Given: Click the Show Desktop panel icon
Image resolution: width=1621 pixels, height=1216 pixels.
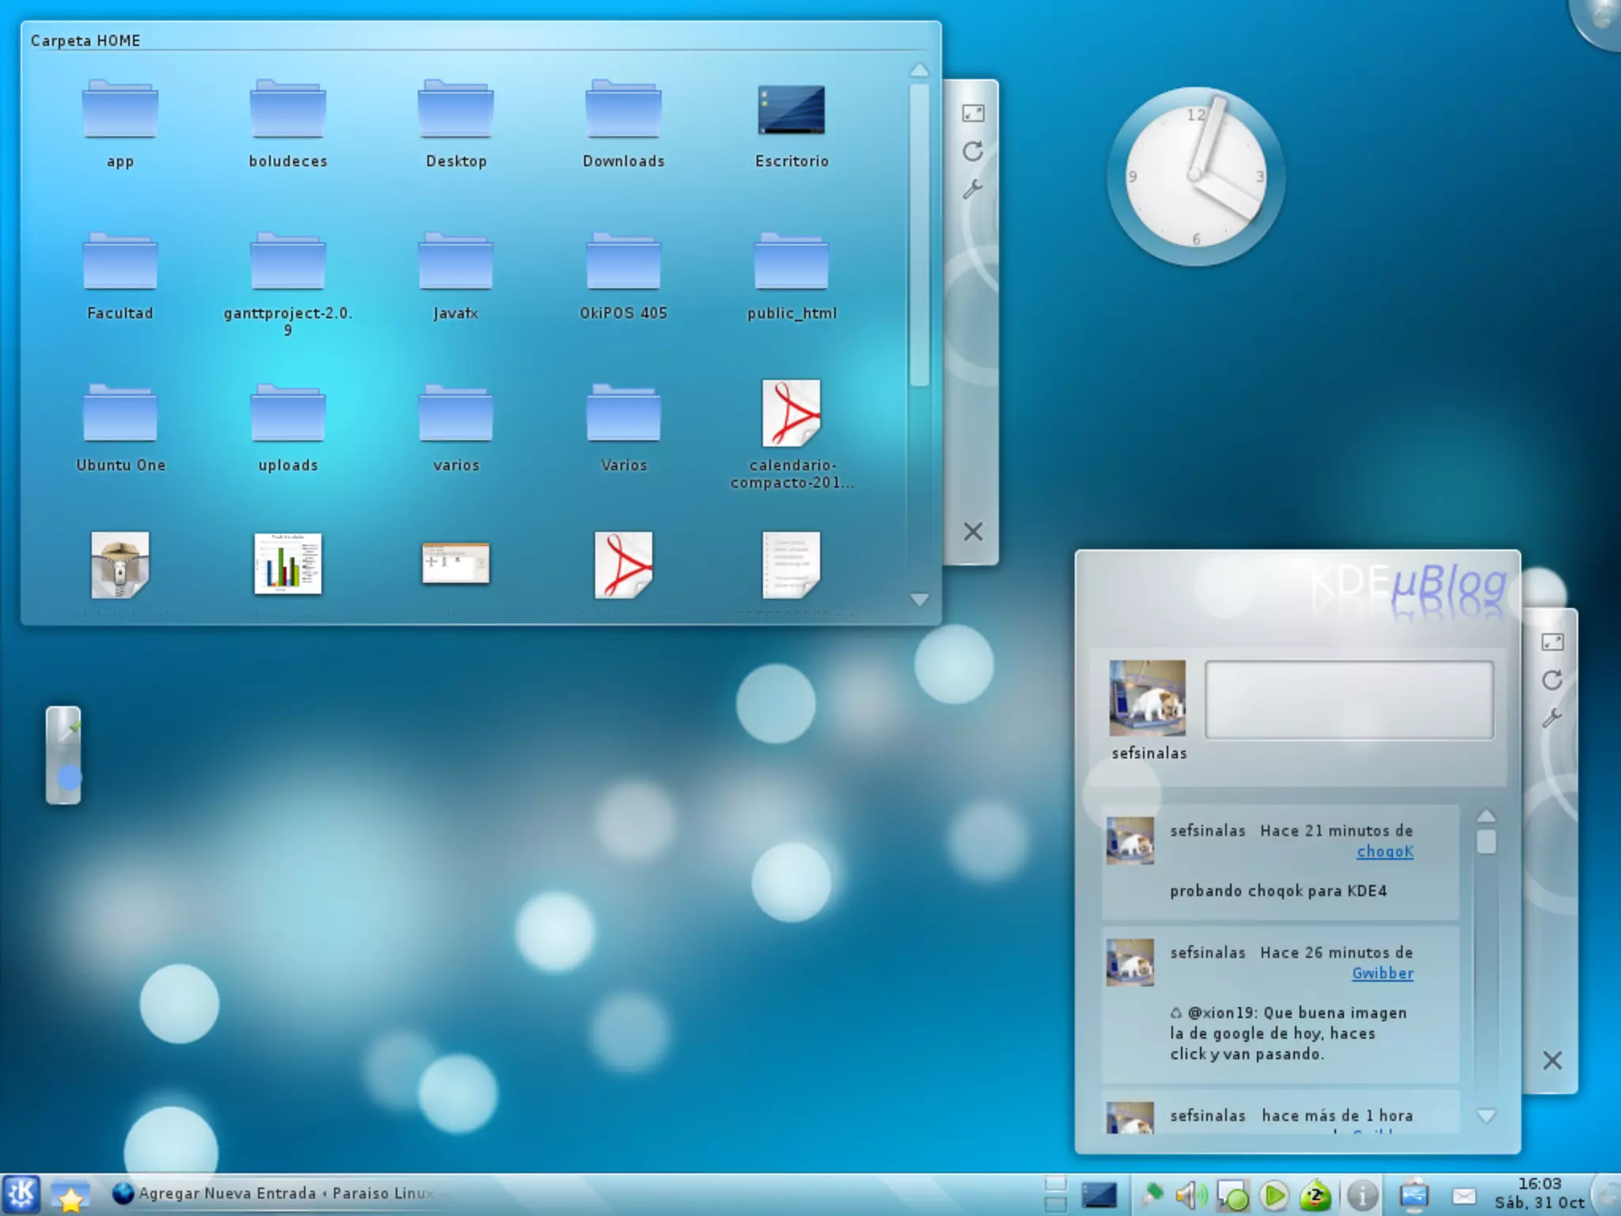Looking at the screenshot, I should (x=1099, y=1195).
